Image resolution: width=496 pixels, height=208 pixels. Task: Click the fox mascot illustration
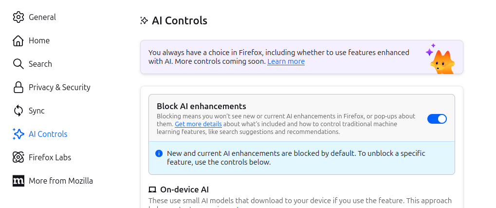click(x=441, y=59)
